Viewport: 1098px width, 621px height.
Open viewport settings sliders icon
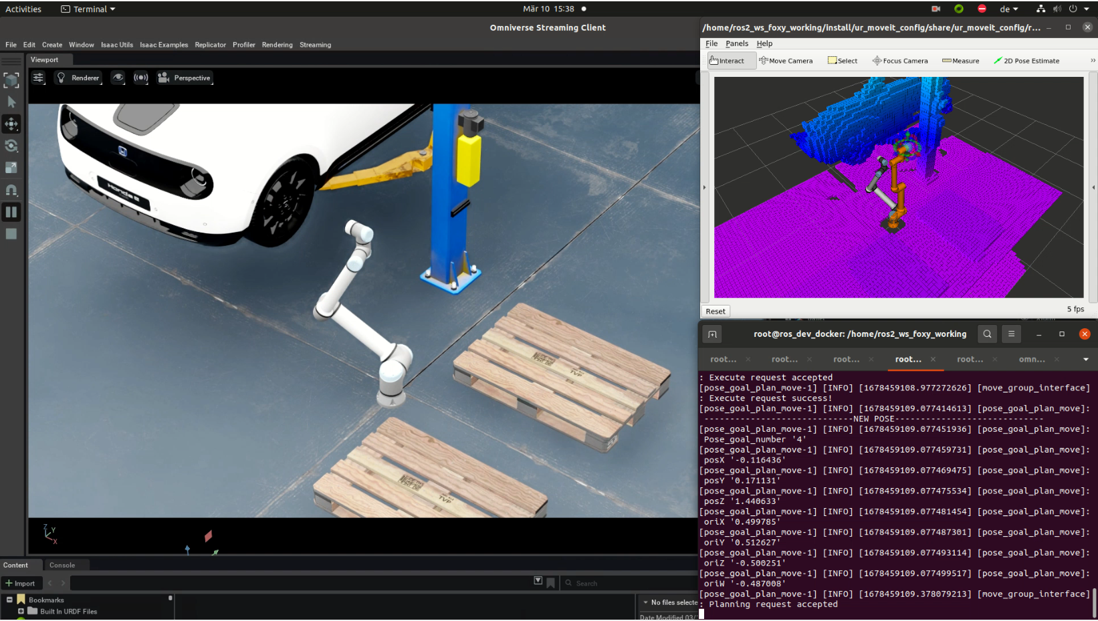38,78
